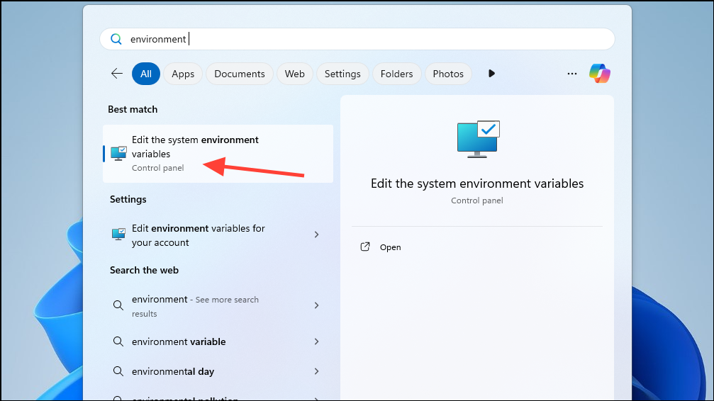The width and height of the screenshot is (714, 401).
Task: Switch to the Documents filter
Action: [x=240, y=74]
